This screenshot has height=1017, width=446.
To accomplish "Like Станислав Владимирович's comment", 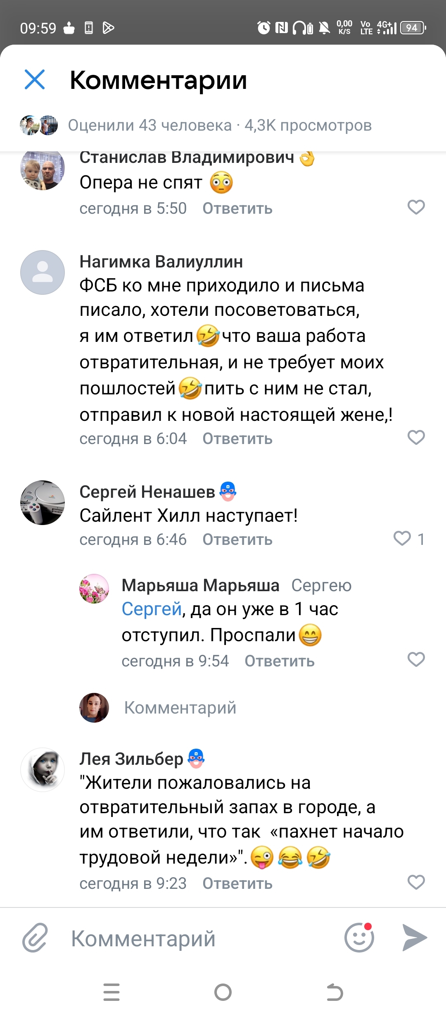I will tap(416, 207).
